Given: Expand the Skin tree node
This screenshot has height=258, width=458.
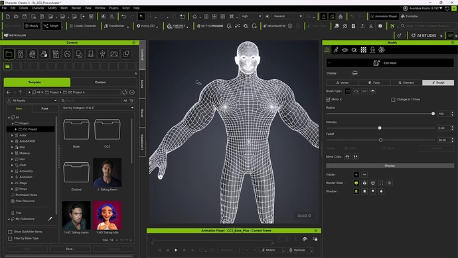Looking at the screenshot, I should tap(12, 148).
